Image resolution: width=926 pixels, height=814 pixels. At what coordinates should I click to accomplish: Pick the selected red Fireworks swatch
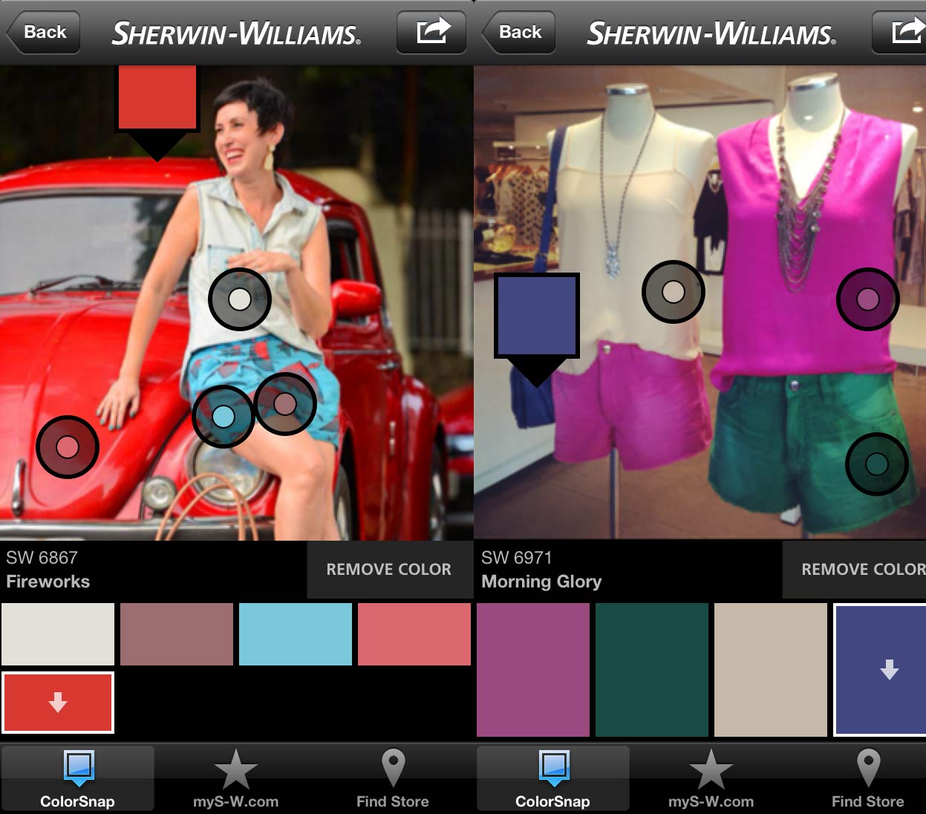(58, 703)
